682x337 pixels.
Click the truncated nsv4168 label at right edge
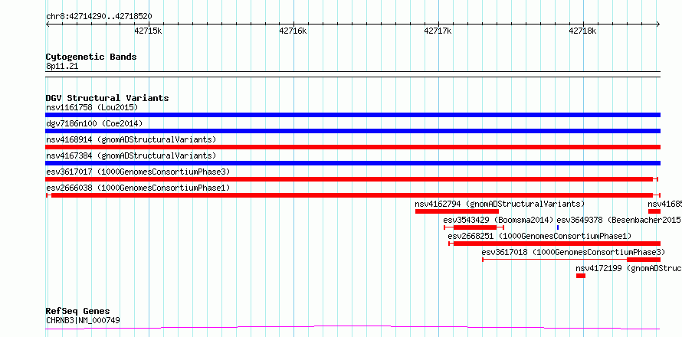coord(664,204)
